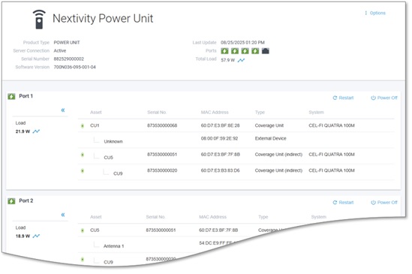Click status indicator for CU9 in Port 2
The height and width of the screenshot is (274, 412).
(83, 260)
